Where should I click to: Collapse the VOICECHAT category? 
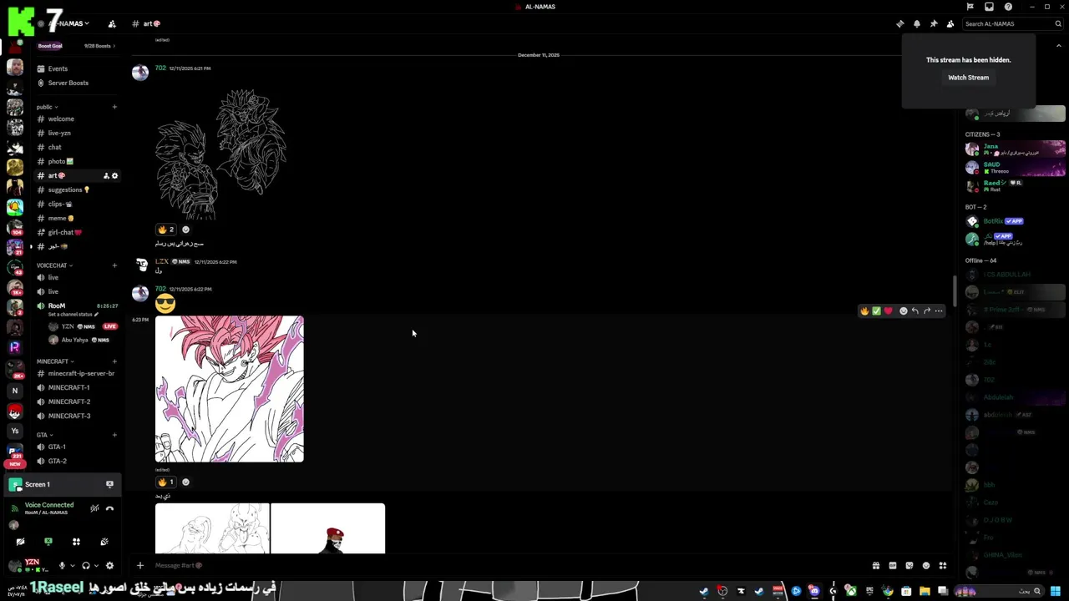tap(54, 265)
